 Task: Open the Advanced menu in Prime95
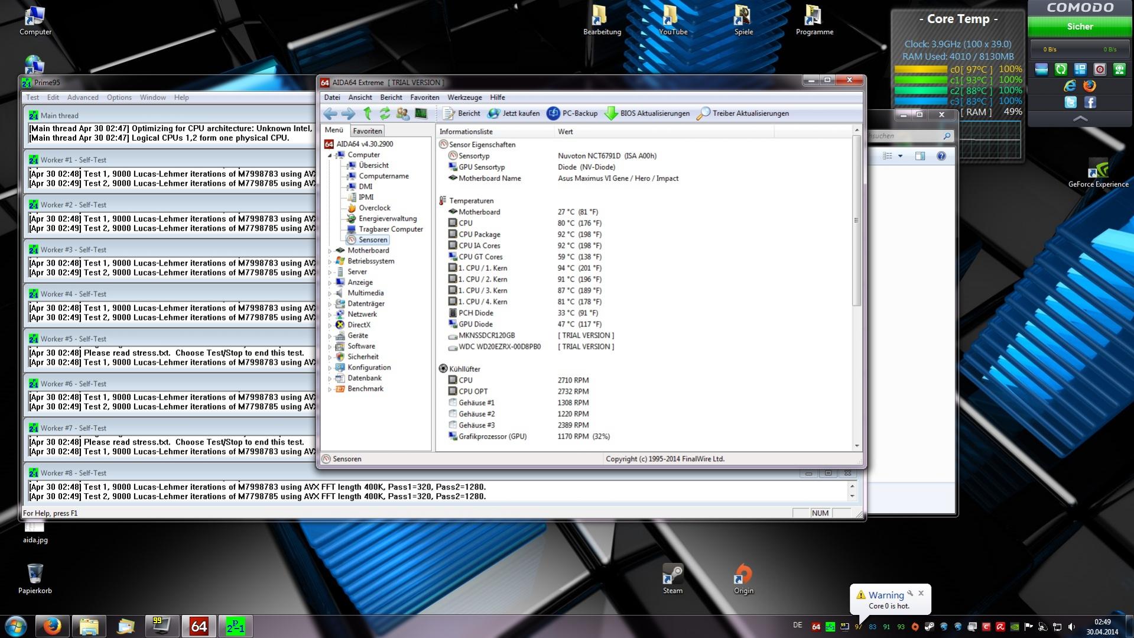click(x=83, y=98)
